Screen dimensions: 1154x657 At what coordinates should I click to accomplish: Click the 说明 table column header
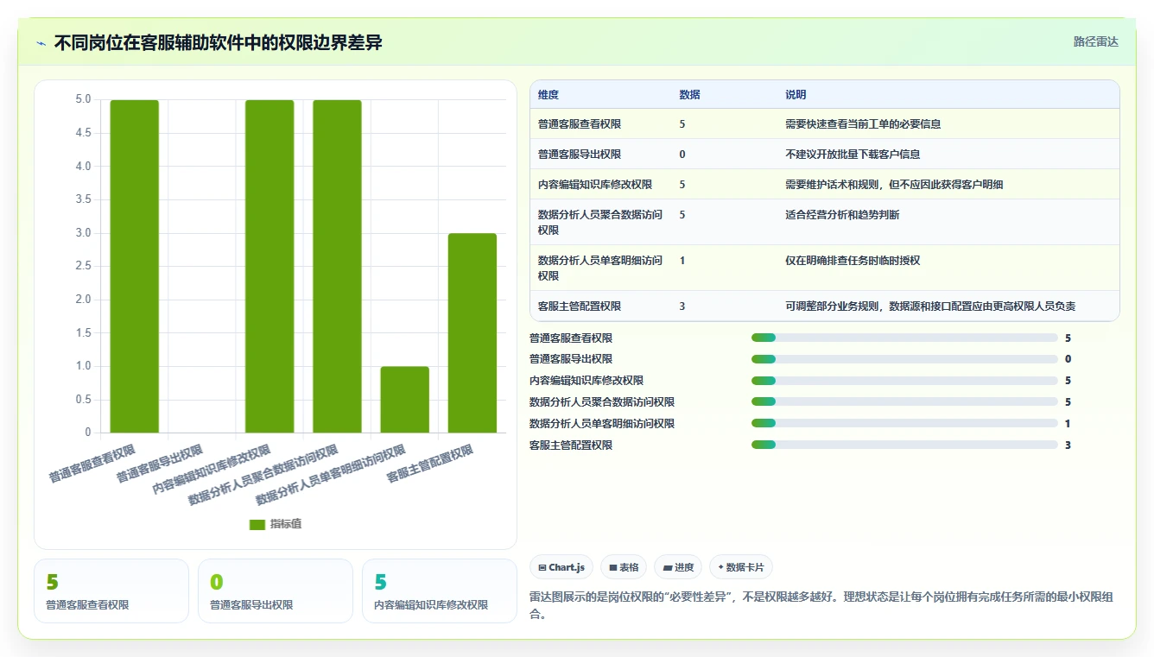[x=796, y=95]
